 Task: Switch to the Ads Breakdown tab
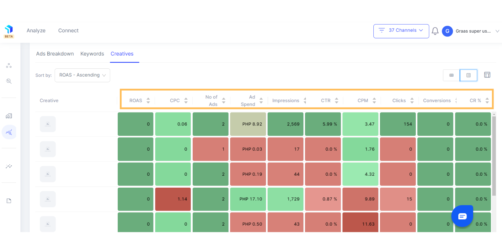(x=55, y=54)
